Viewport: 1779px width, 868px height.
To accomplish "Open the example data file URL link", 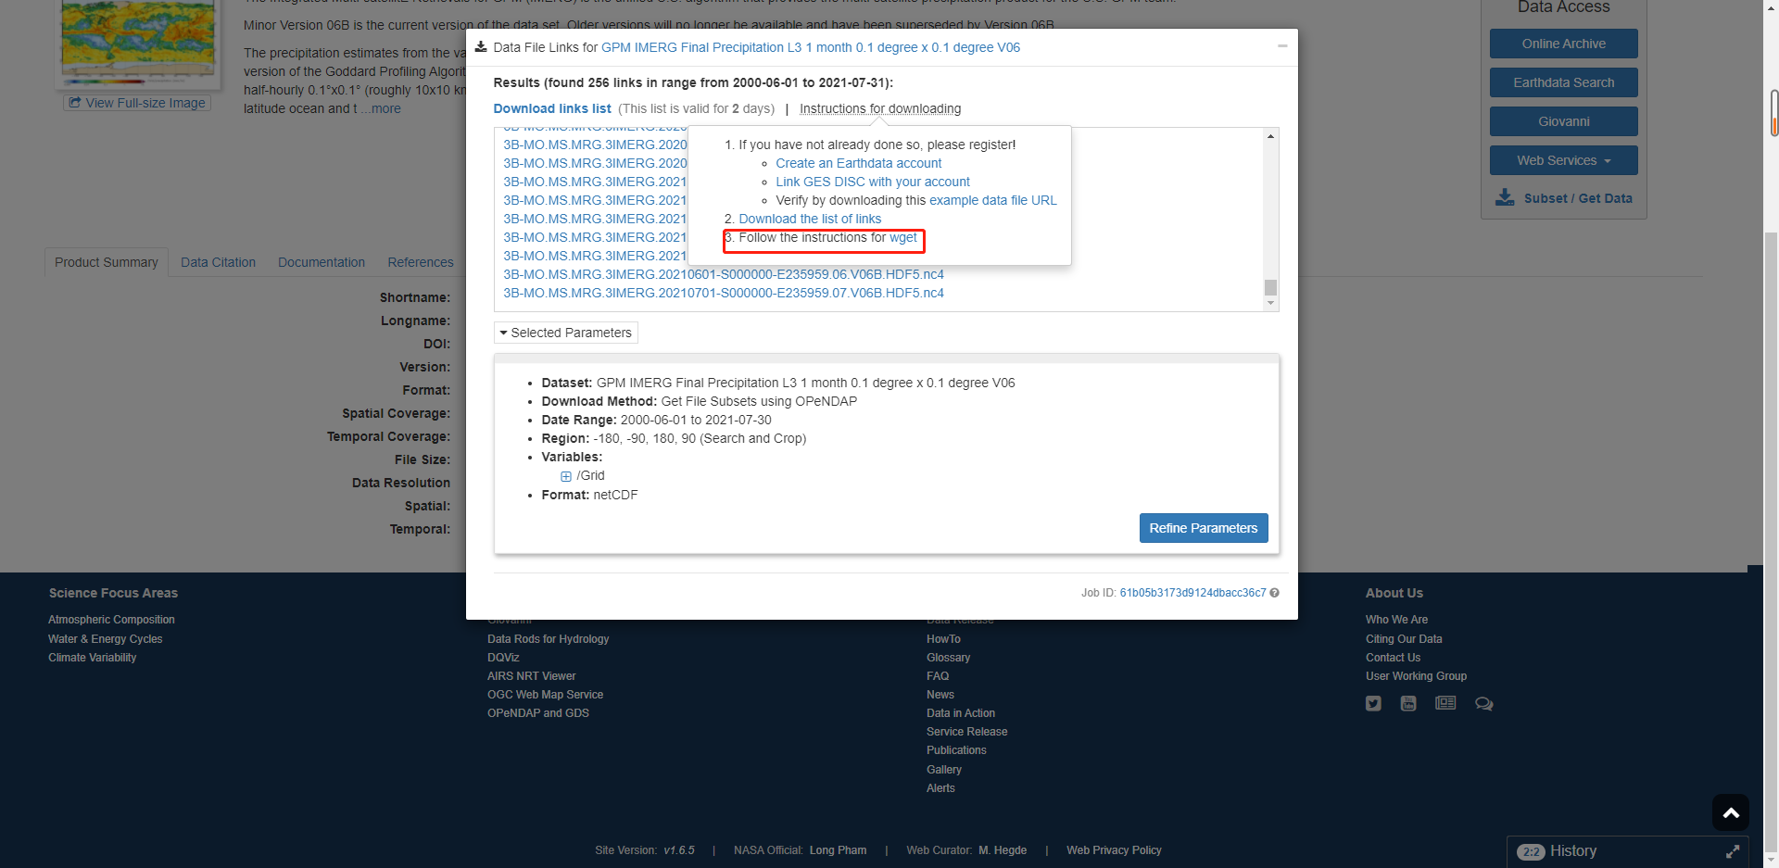I will [993, 200].
